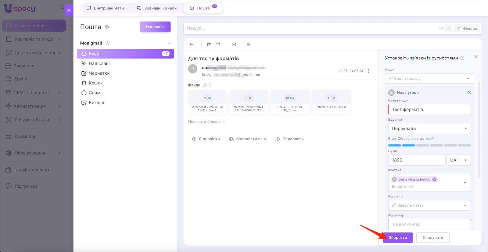Click the help icon beside Установіть зв'язки із сутностями
Viewport: 488px width, 252px height.
pyautogui.click(x=462, y=58)
